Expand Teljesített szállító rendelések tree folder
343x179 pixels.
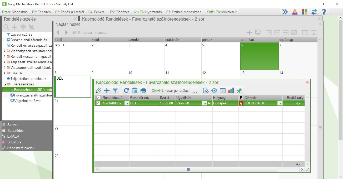(x=4, y=62)
